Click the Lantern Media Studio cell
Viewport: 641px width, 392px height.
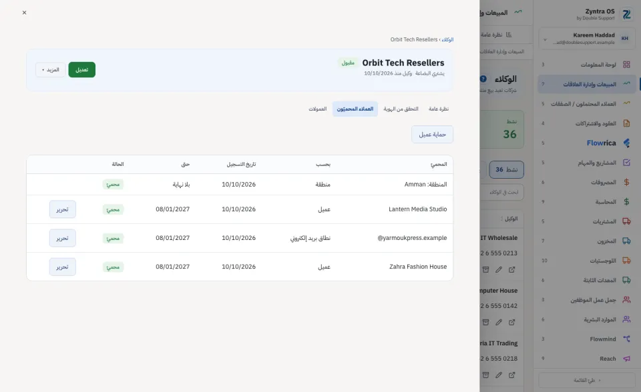tap(418, 209)
